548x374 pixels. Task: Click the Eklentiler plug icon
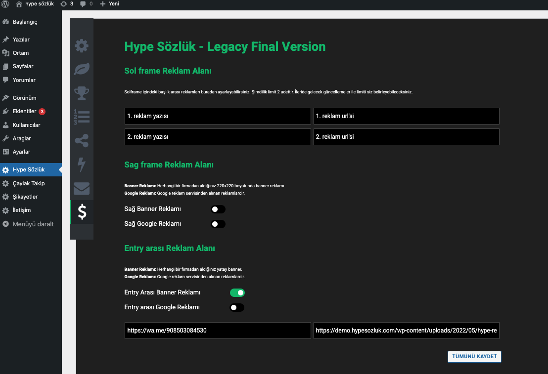click(x=5, y=111)
